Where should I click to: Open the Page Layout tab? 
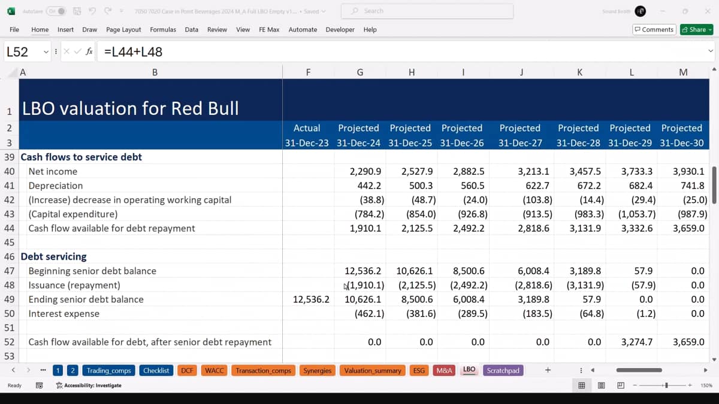123,29
